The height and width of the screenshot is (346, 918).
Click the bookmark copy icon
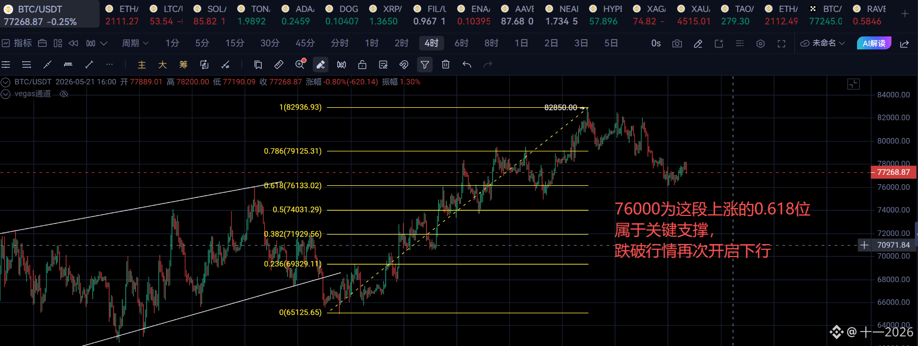click(258, 65)
